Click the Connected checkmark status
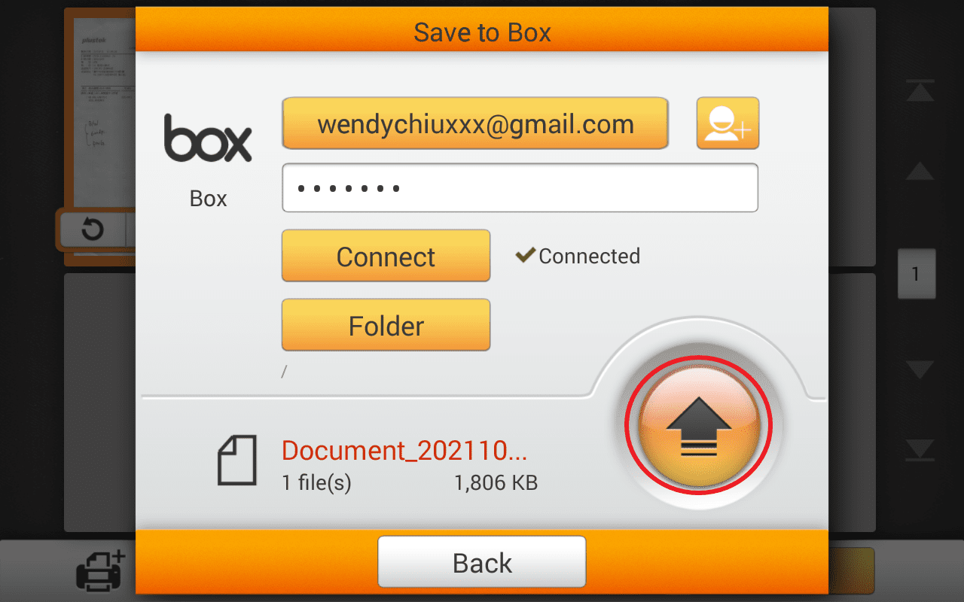This screenshot has height=602, width=964. click(578, 256)
